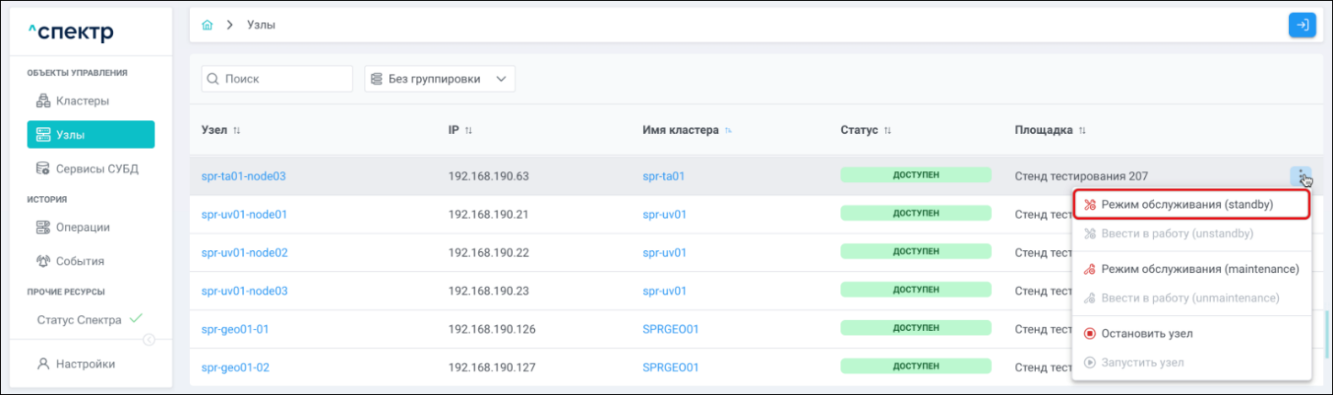This screenshot has height=395, width=1333.
Task: Open three-dot actions menu for spr-ta01-node03
Action: 1300,176
